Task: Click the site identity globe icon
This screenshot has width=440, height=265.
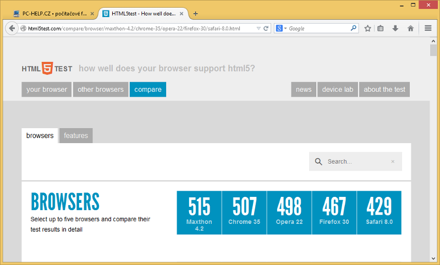Action: click(23, 29)
